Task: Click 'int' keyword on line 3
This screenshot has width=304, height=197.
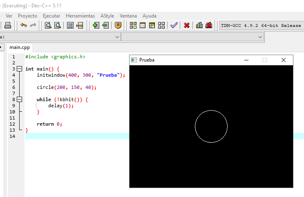Action: (29, 69)
